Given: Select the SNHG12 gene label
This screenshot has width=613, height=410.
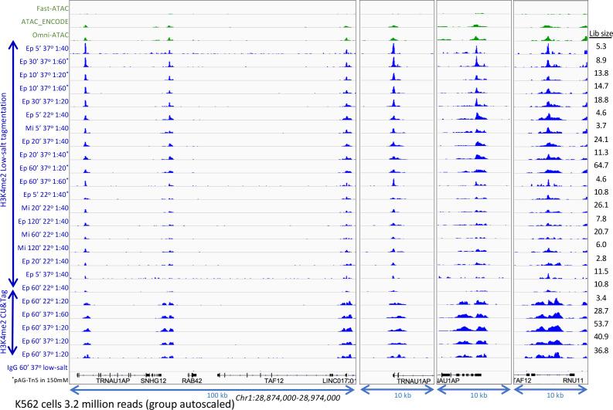Looking at the screenshot, I should tap(153, 381).
